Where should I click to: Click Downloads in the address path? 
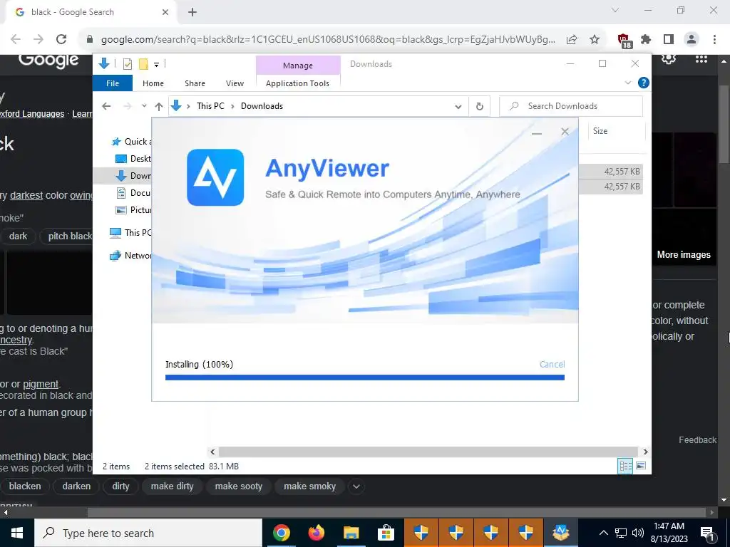click(262, 106)
